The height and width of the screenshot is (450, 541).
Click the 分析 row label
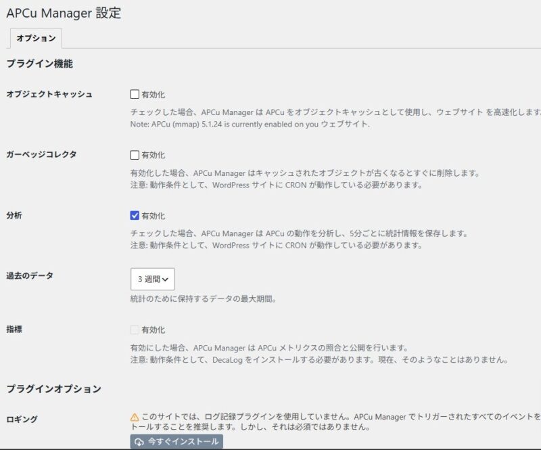tap(14, 215)
